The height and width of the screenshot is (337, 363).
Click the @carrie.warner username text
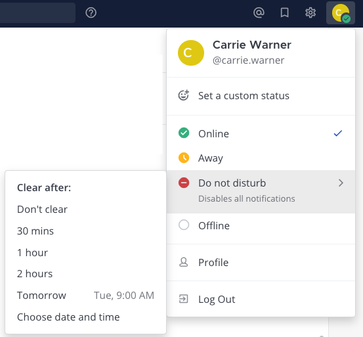pos(248,60)
